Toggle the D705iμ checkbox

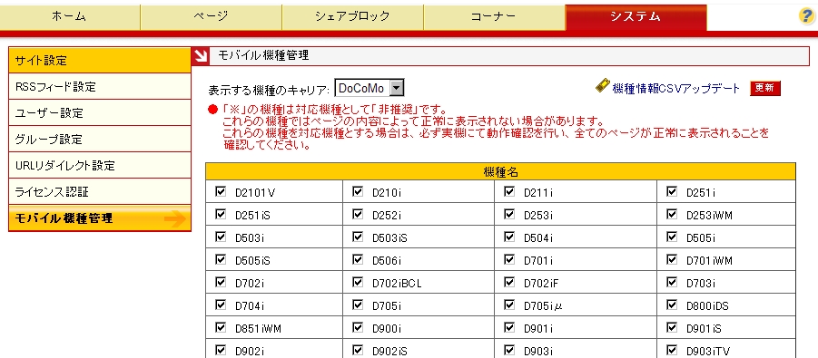[509, 305]
